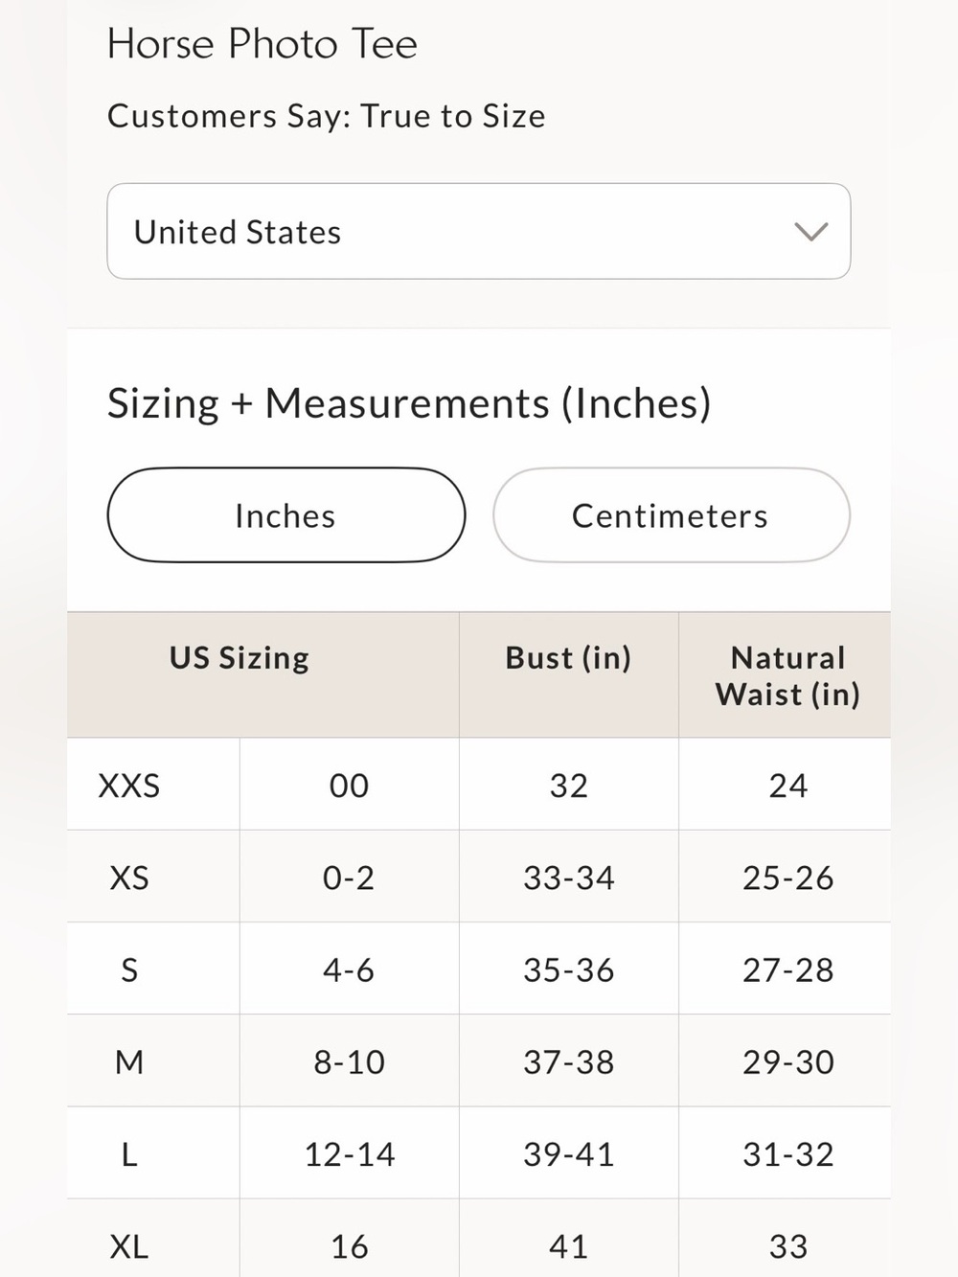Screen dimensions: 958x1277
Task: Select the Inches unit toggle
Action: [x=285, y=515]
